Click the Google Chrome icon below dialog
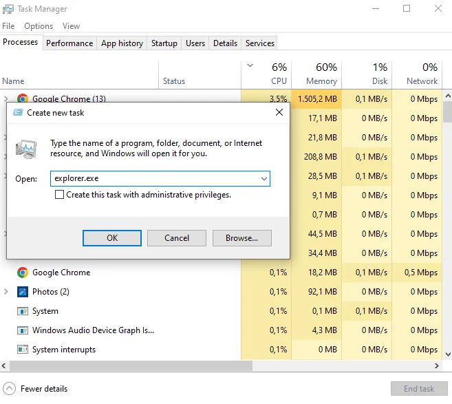Viewport: 452px width, 404px height. (23, 273)
